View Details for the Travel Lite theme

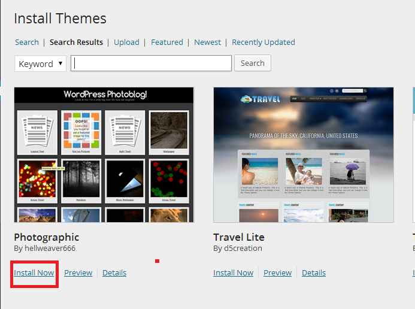coord(314,272)
